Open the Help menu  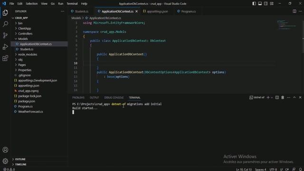pyautogui.click(x=84, y=3)
